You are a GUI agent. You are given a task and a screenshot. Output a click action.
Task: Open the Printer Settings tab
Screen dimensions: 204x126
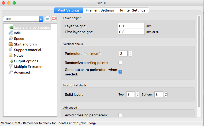coord(133,10)
